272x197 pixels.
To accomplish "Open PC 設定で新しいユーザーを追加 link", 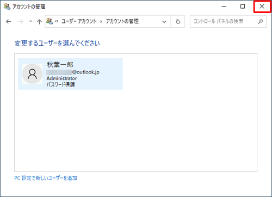I will (x=46, y=178).
